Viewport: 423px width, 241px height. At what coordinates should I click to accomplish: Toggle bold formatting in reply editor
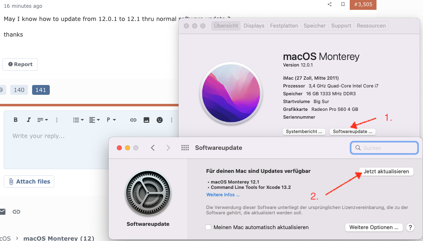point(16,120)
